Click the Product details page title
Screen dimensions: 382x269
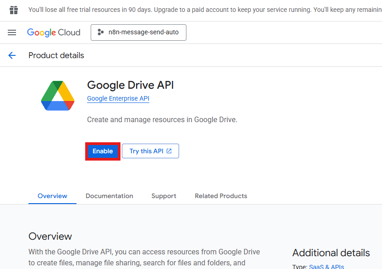tap(56, 55)
